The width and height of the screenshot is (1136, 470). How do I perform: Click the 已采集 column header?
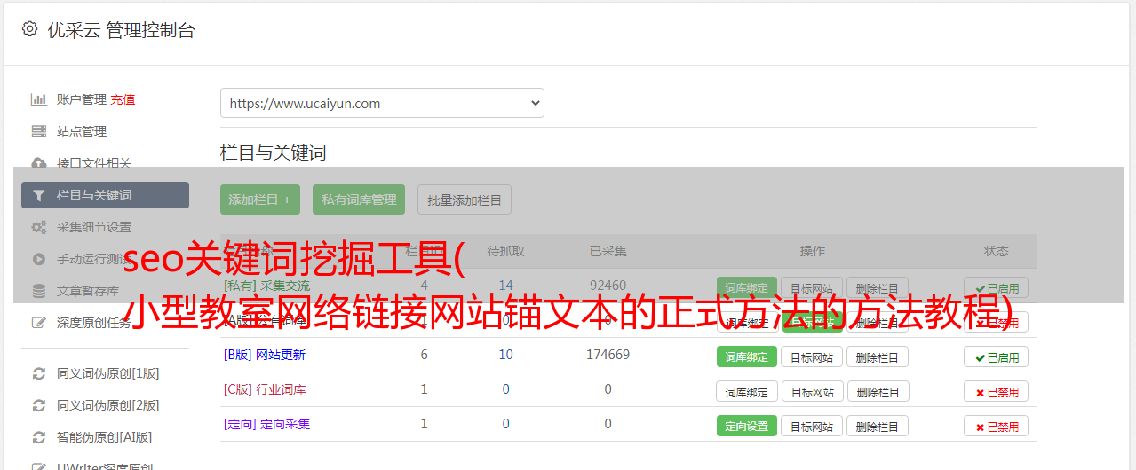click(x=608, y=251)
